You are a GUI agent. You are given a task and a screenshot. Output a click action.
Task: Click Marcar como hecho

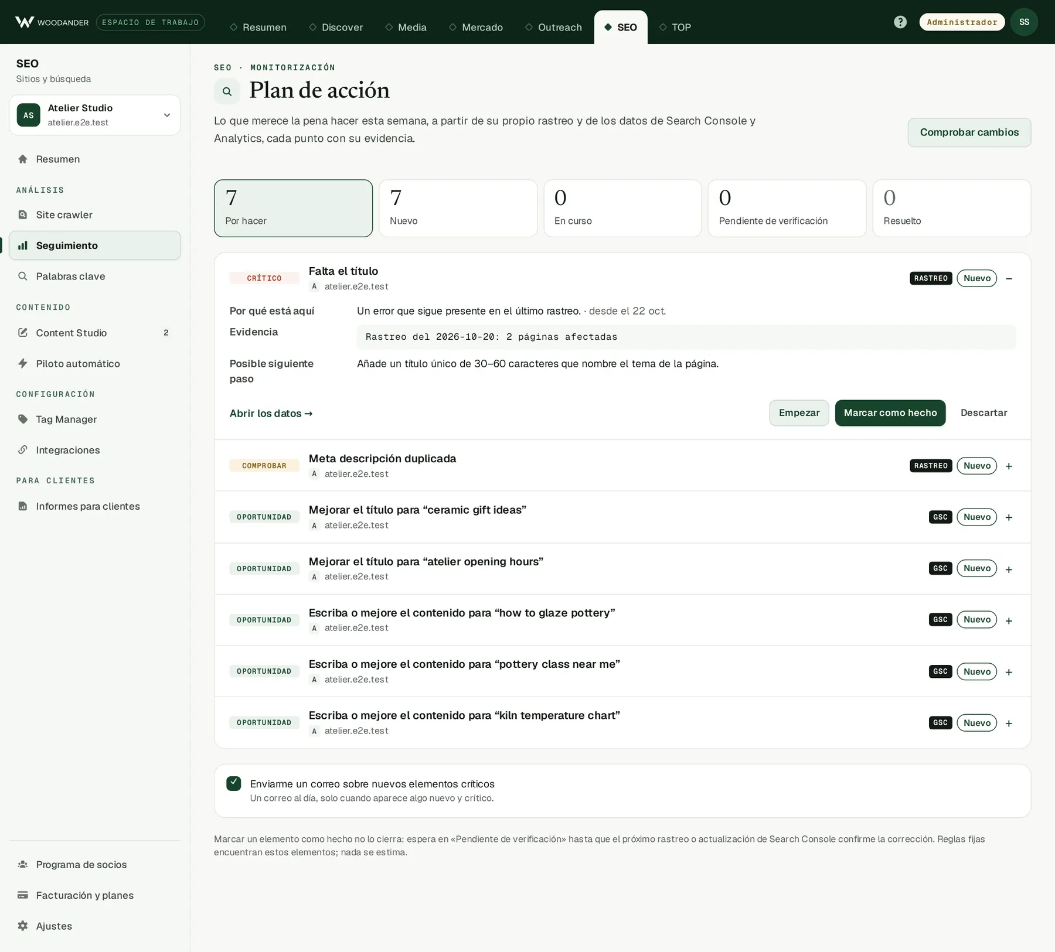(x=890, y=413)
